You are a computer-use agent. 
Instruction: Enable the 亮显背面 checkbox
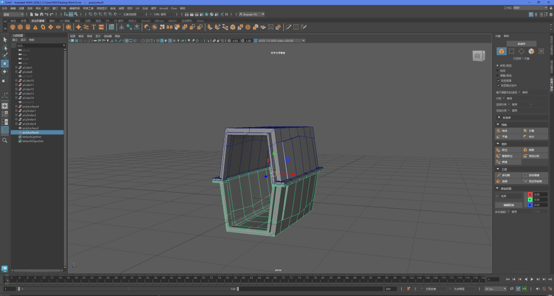point(498,80)
